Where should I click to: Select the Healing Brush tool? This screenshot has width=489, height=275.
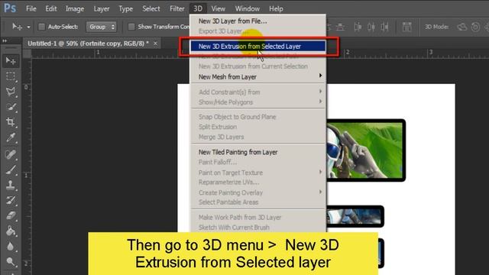coord(11,154)
